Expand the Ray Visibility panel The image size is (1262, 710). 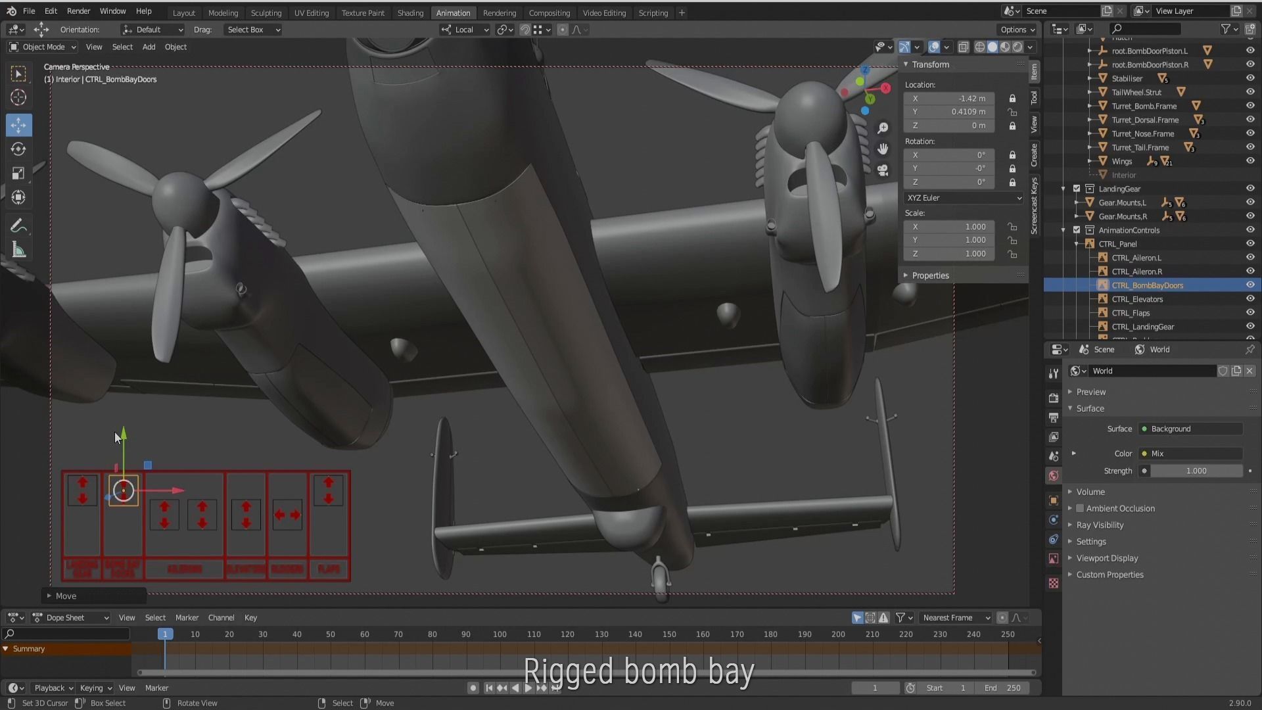point(1100,525)
